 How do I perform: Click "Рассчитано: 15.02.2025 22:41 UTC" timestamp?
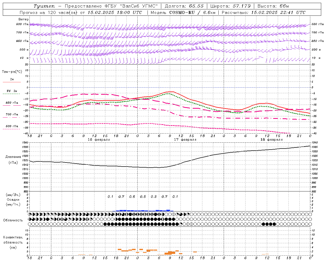pos(264,12)
